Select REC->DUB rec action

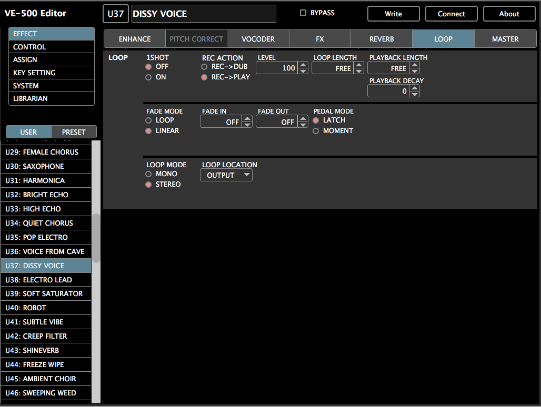[204, 67]
